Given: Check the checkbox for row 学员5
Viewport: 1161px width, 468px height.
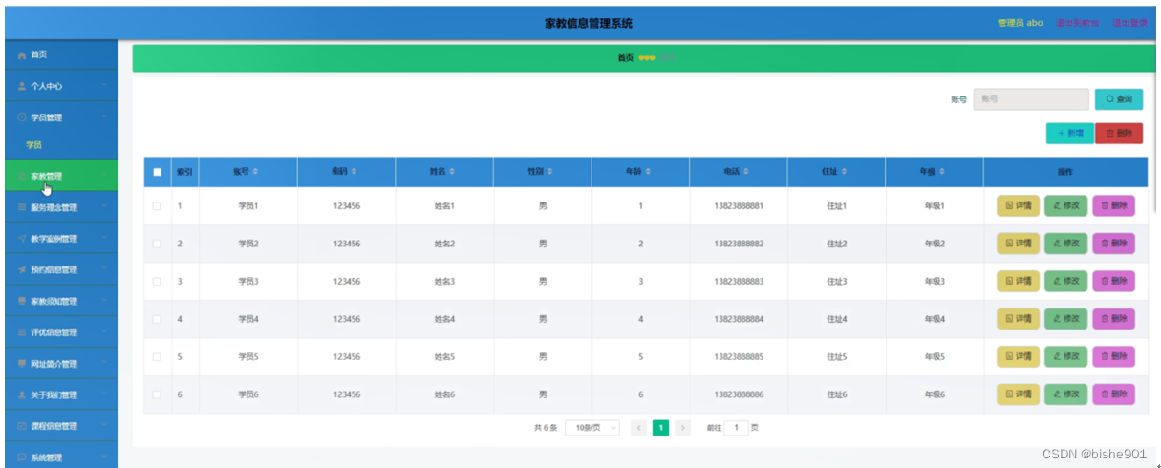Looking at the screenshot, I should coord(158,357).
